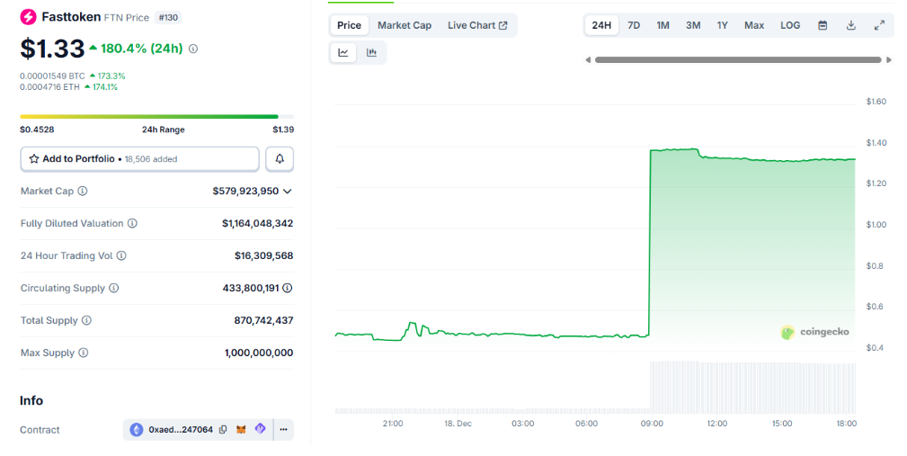The height and width of the screenshot is (456, 907).
Task: Switch to the Market Cap tab
Action: pyautogui.click(x=404, y=25)
